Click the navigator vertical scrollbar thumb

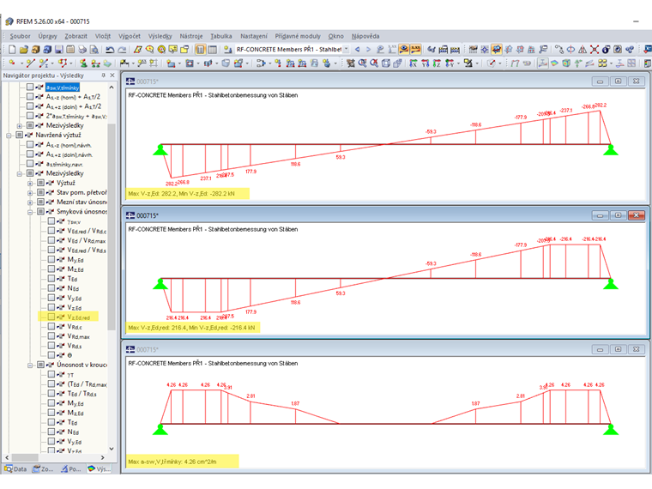point(112,226)
